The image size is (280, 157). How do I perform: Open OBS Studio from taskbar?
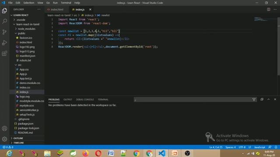click(x=187, y=153)
